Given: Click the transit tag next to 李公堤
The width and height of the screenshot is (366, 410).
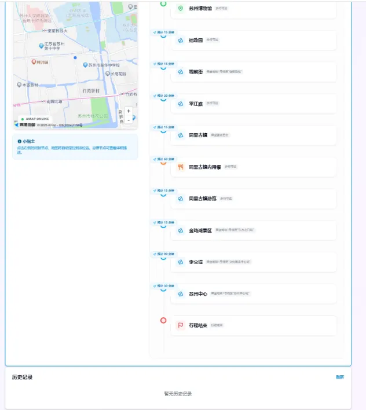Looking at the screenshot, I should pyautogui.click(x=228, y=262).
